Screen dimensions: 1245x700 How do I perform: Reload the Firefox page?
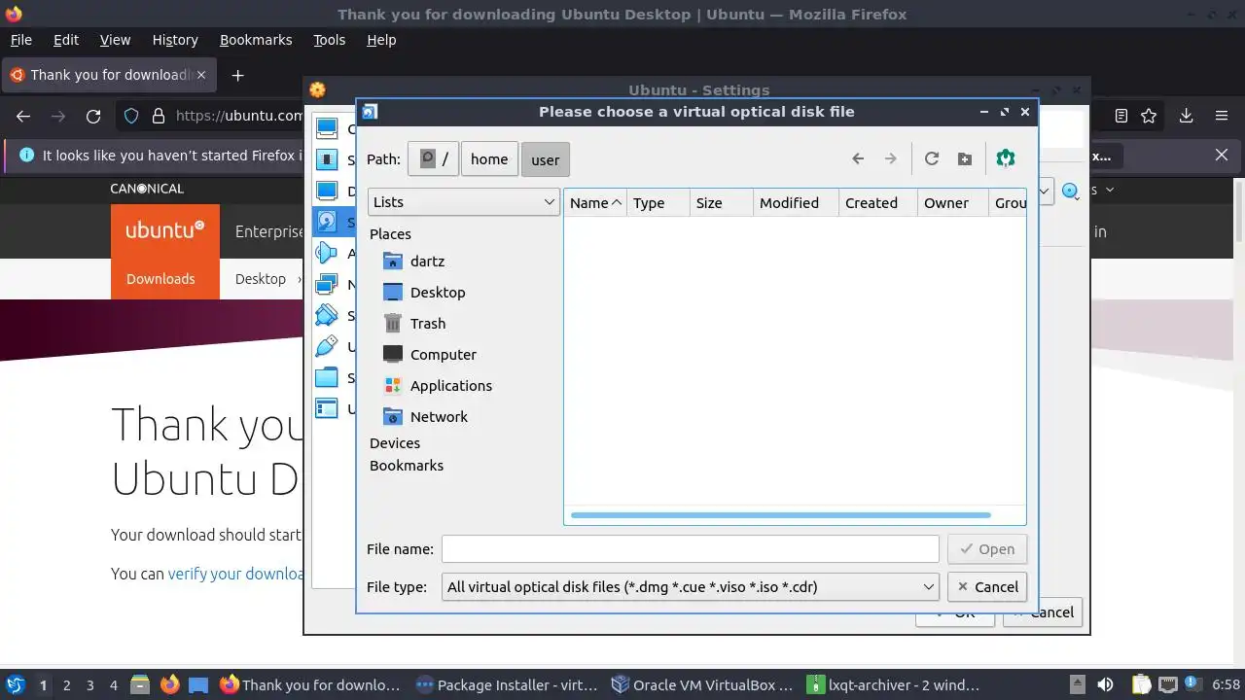coord(93,116)
